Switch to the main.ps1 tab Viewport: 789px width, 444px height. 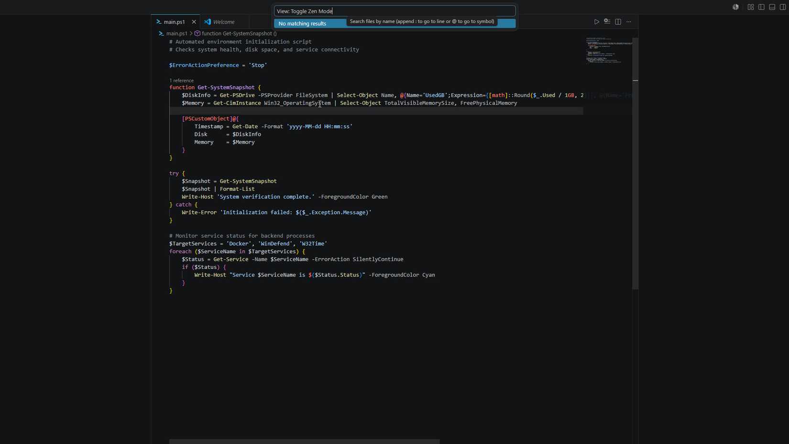point(175,22)
